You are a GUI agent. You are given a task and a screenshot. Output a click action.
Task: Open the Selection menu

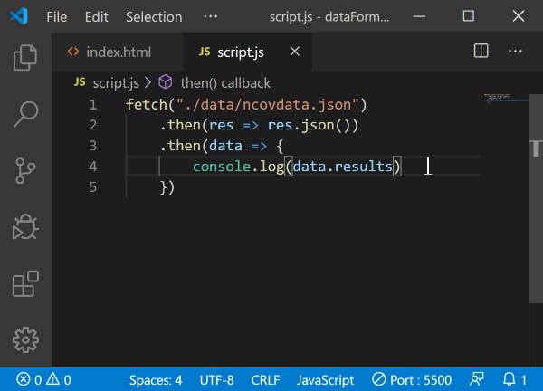154,16
